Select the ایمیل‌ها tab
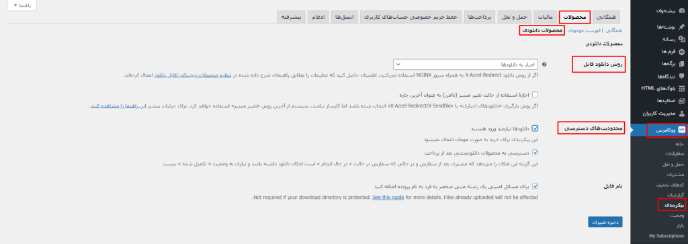The height and width of the screenshot is (244, 688). click(345, 16)
